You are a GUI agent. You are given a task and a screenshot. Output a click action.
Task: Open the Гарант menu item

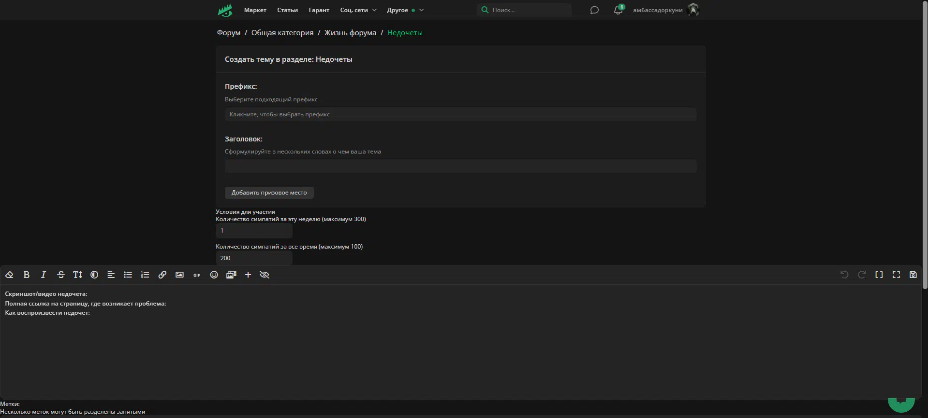point(319,10)
